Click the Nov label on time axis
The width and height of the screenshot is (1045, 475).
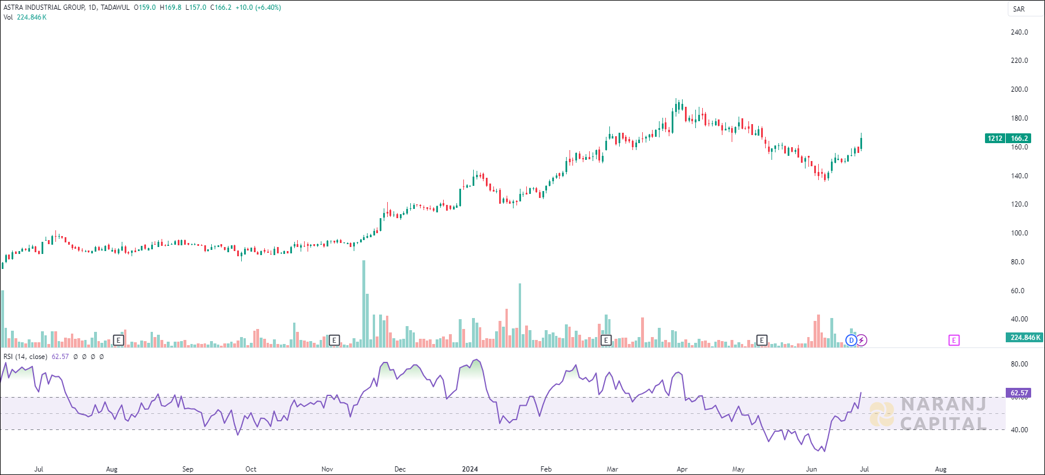pyautogui.click(x=327, y=469)
